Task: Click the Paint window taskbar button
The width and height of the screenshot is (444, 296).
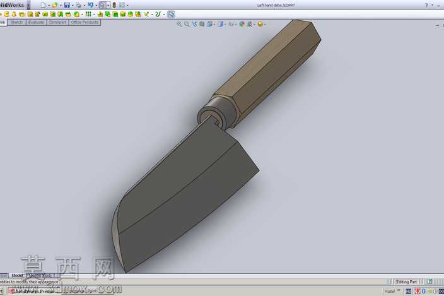Action: pos(88,291)
